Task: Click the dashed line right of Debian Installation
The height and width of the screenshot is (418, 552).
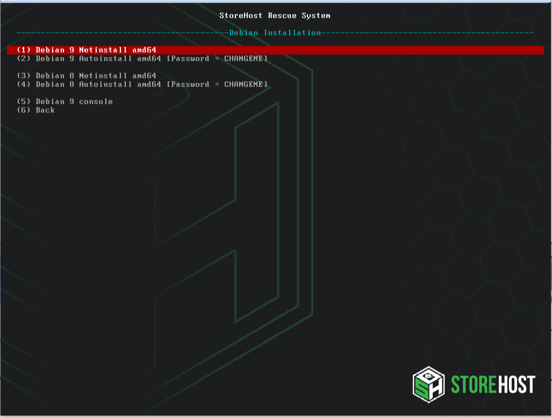Action: 430,33
